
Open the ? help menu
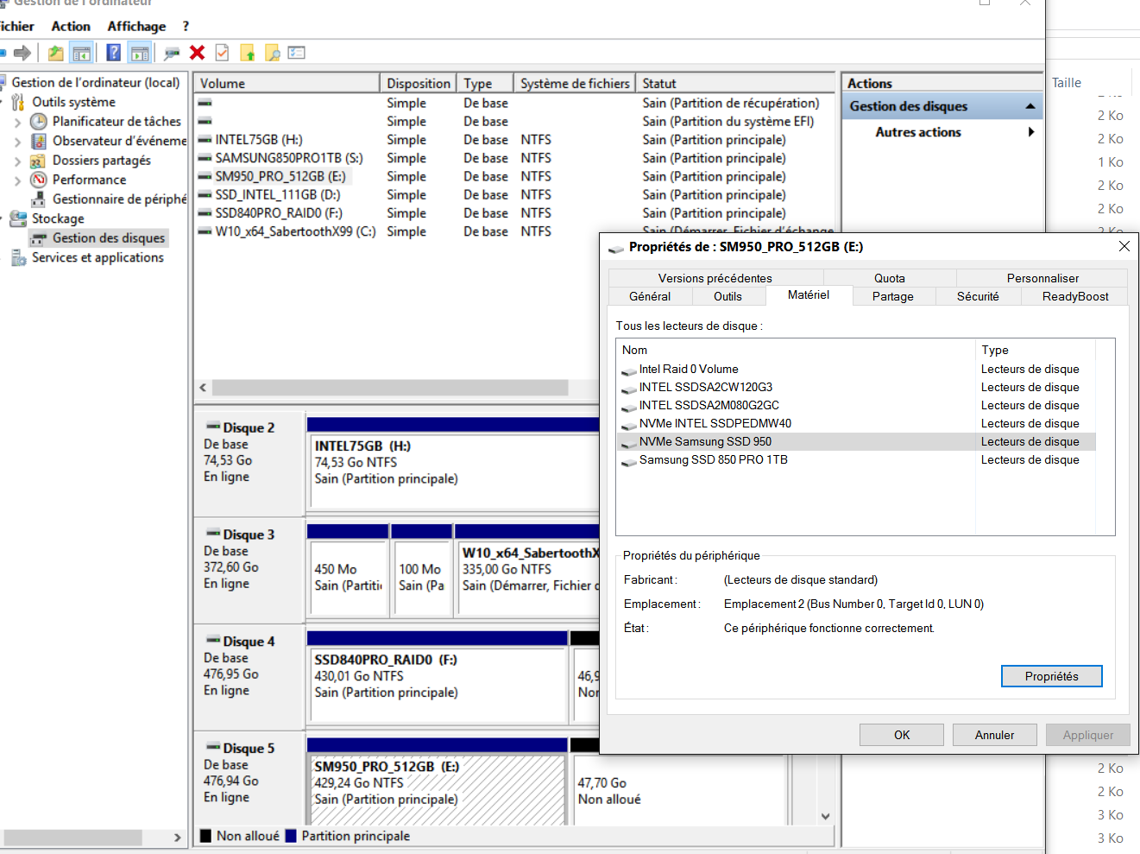tap(186, 26)
